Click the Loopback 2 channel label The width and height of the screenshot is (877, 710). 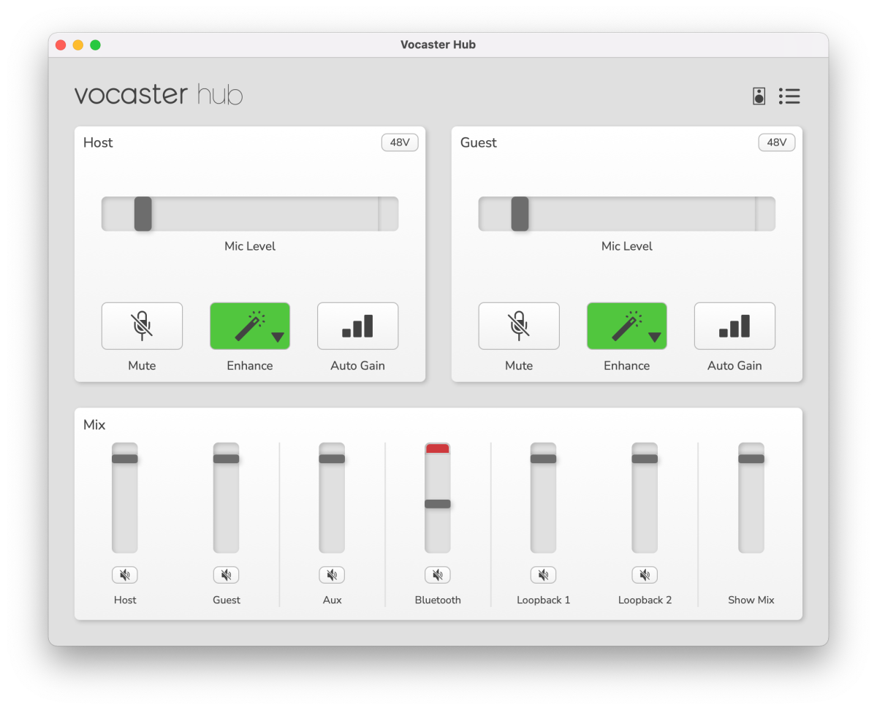tap(645, 600)
